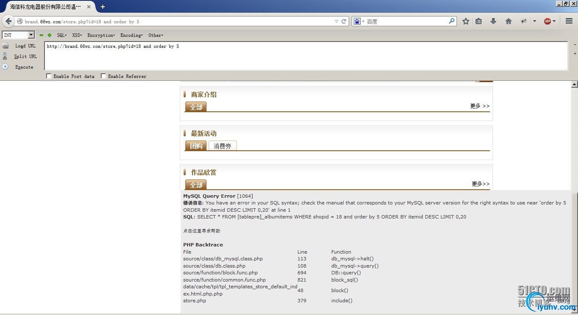Select the 消费券 tab
The height and width of the screenshot is (315, 578).
(223, 146)
